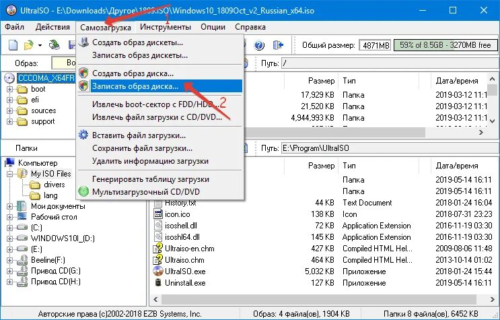Expand the (C:) drive node
500x320 pixels.
(x=9, y=228)
